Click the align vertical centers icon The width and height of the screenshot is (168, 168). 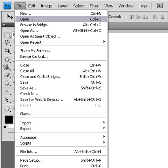[139, 17]
